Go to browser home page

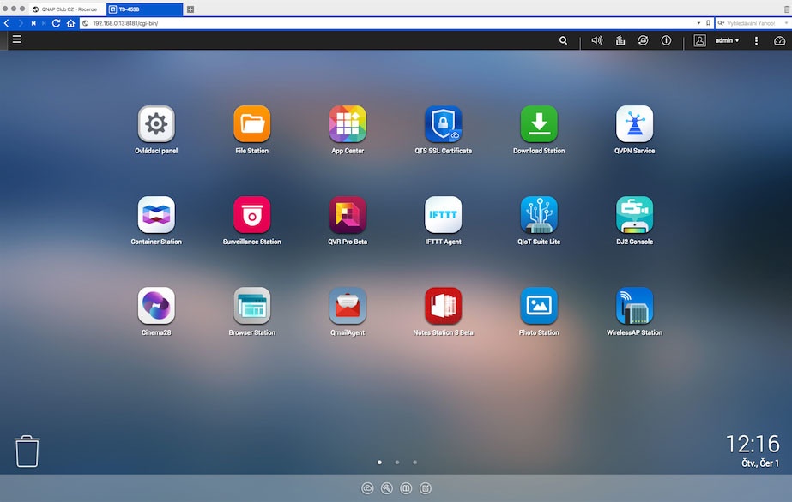(70, 23)
